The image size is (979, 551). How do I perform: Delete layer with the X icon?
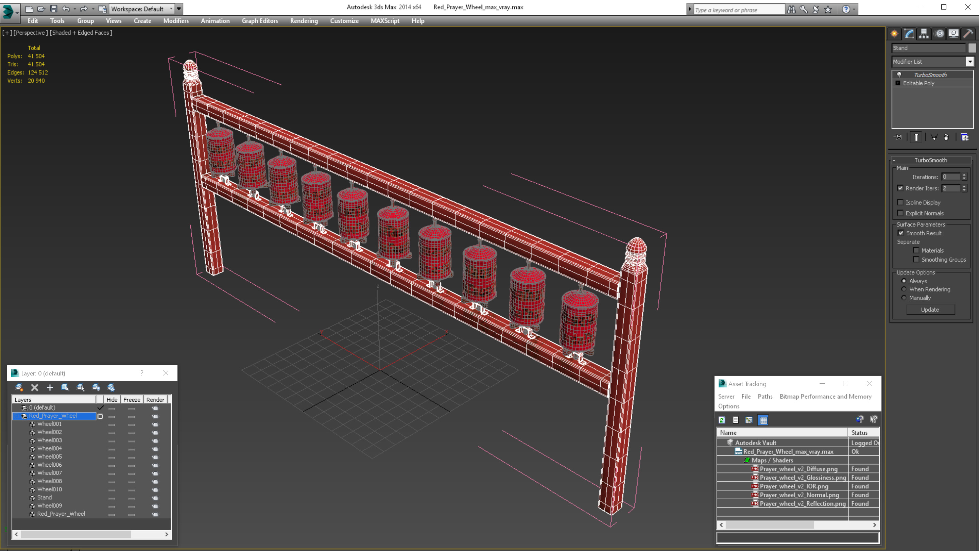tap(35, 387)
